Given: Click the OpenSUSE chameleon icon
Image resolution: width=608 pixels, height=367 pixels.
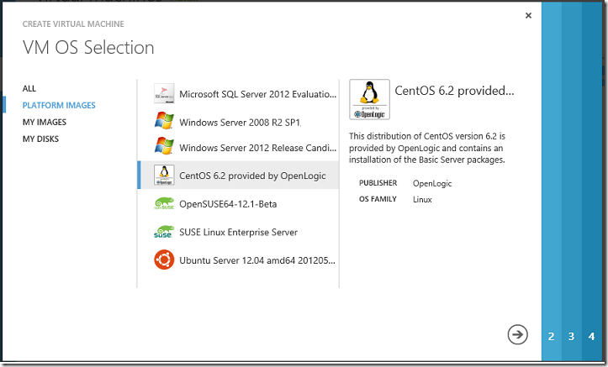Looking at the screenshot, I should click(164, 203).
